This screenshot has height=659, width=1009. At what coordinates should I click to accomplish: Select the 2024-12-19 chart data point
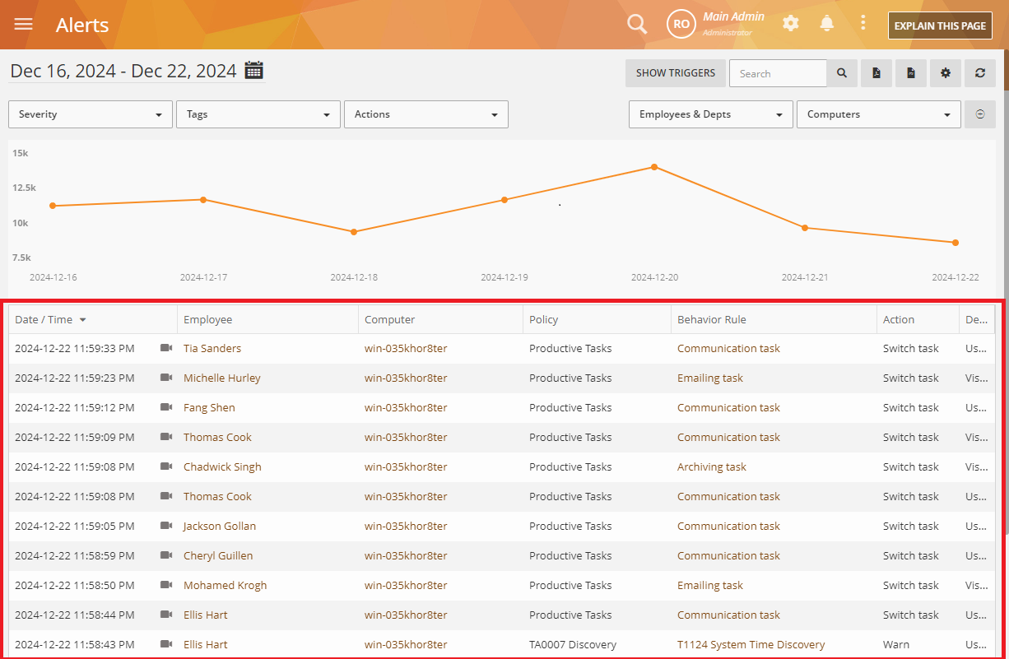click(x=504, y=200)
